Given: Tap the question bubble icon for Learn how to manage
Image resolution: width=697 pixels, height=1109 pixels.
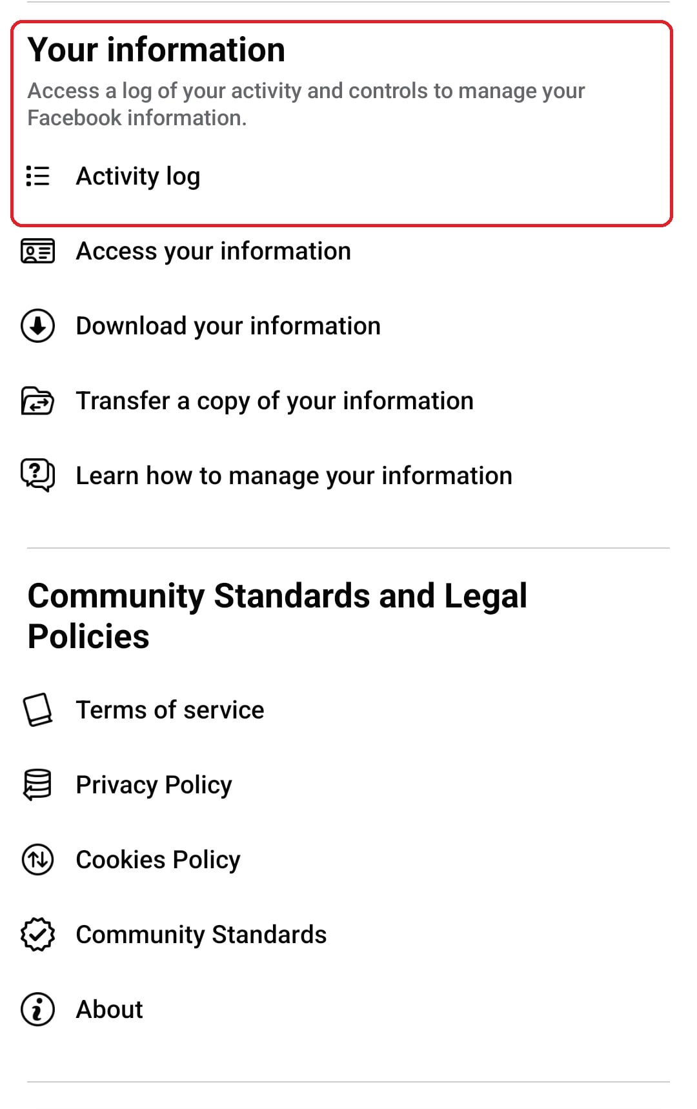Looking at the screenshot, I should 37,476.
